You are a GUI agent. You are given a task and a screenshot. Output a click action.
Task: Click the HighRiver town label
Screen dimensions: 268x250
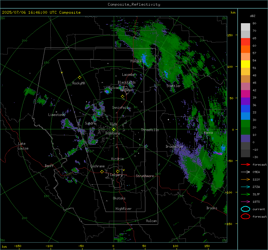(x=124, y=209)
